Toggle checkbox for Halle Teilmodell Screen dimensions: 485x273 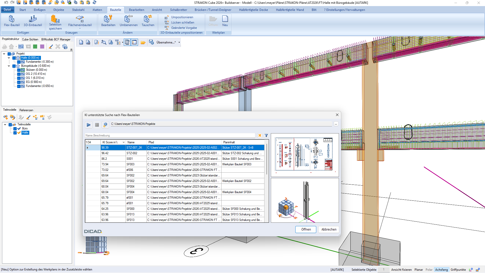15,133
